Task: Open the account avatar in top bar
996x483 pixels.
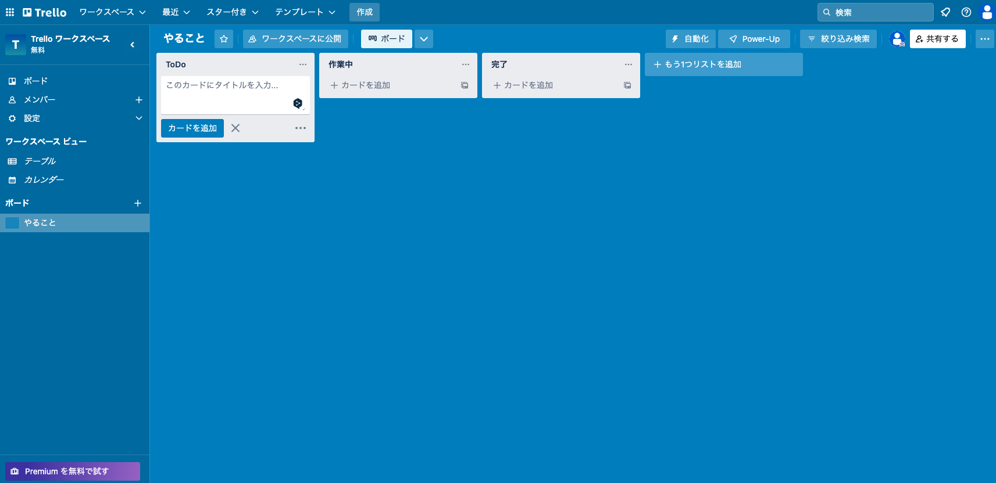Action: tap(987, 12)
